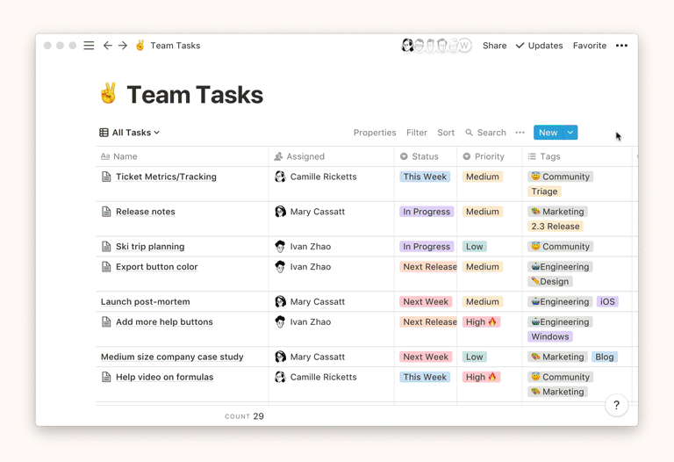Click the collaborator avatars in top bar
Image resolution: width=674 pixels, height=462 pixels.
(x=436, y=46)
